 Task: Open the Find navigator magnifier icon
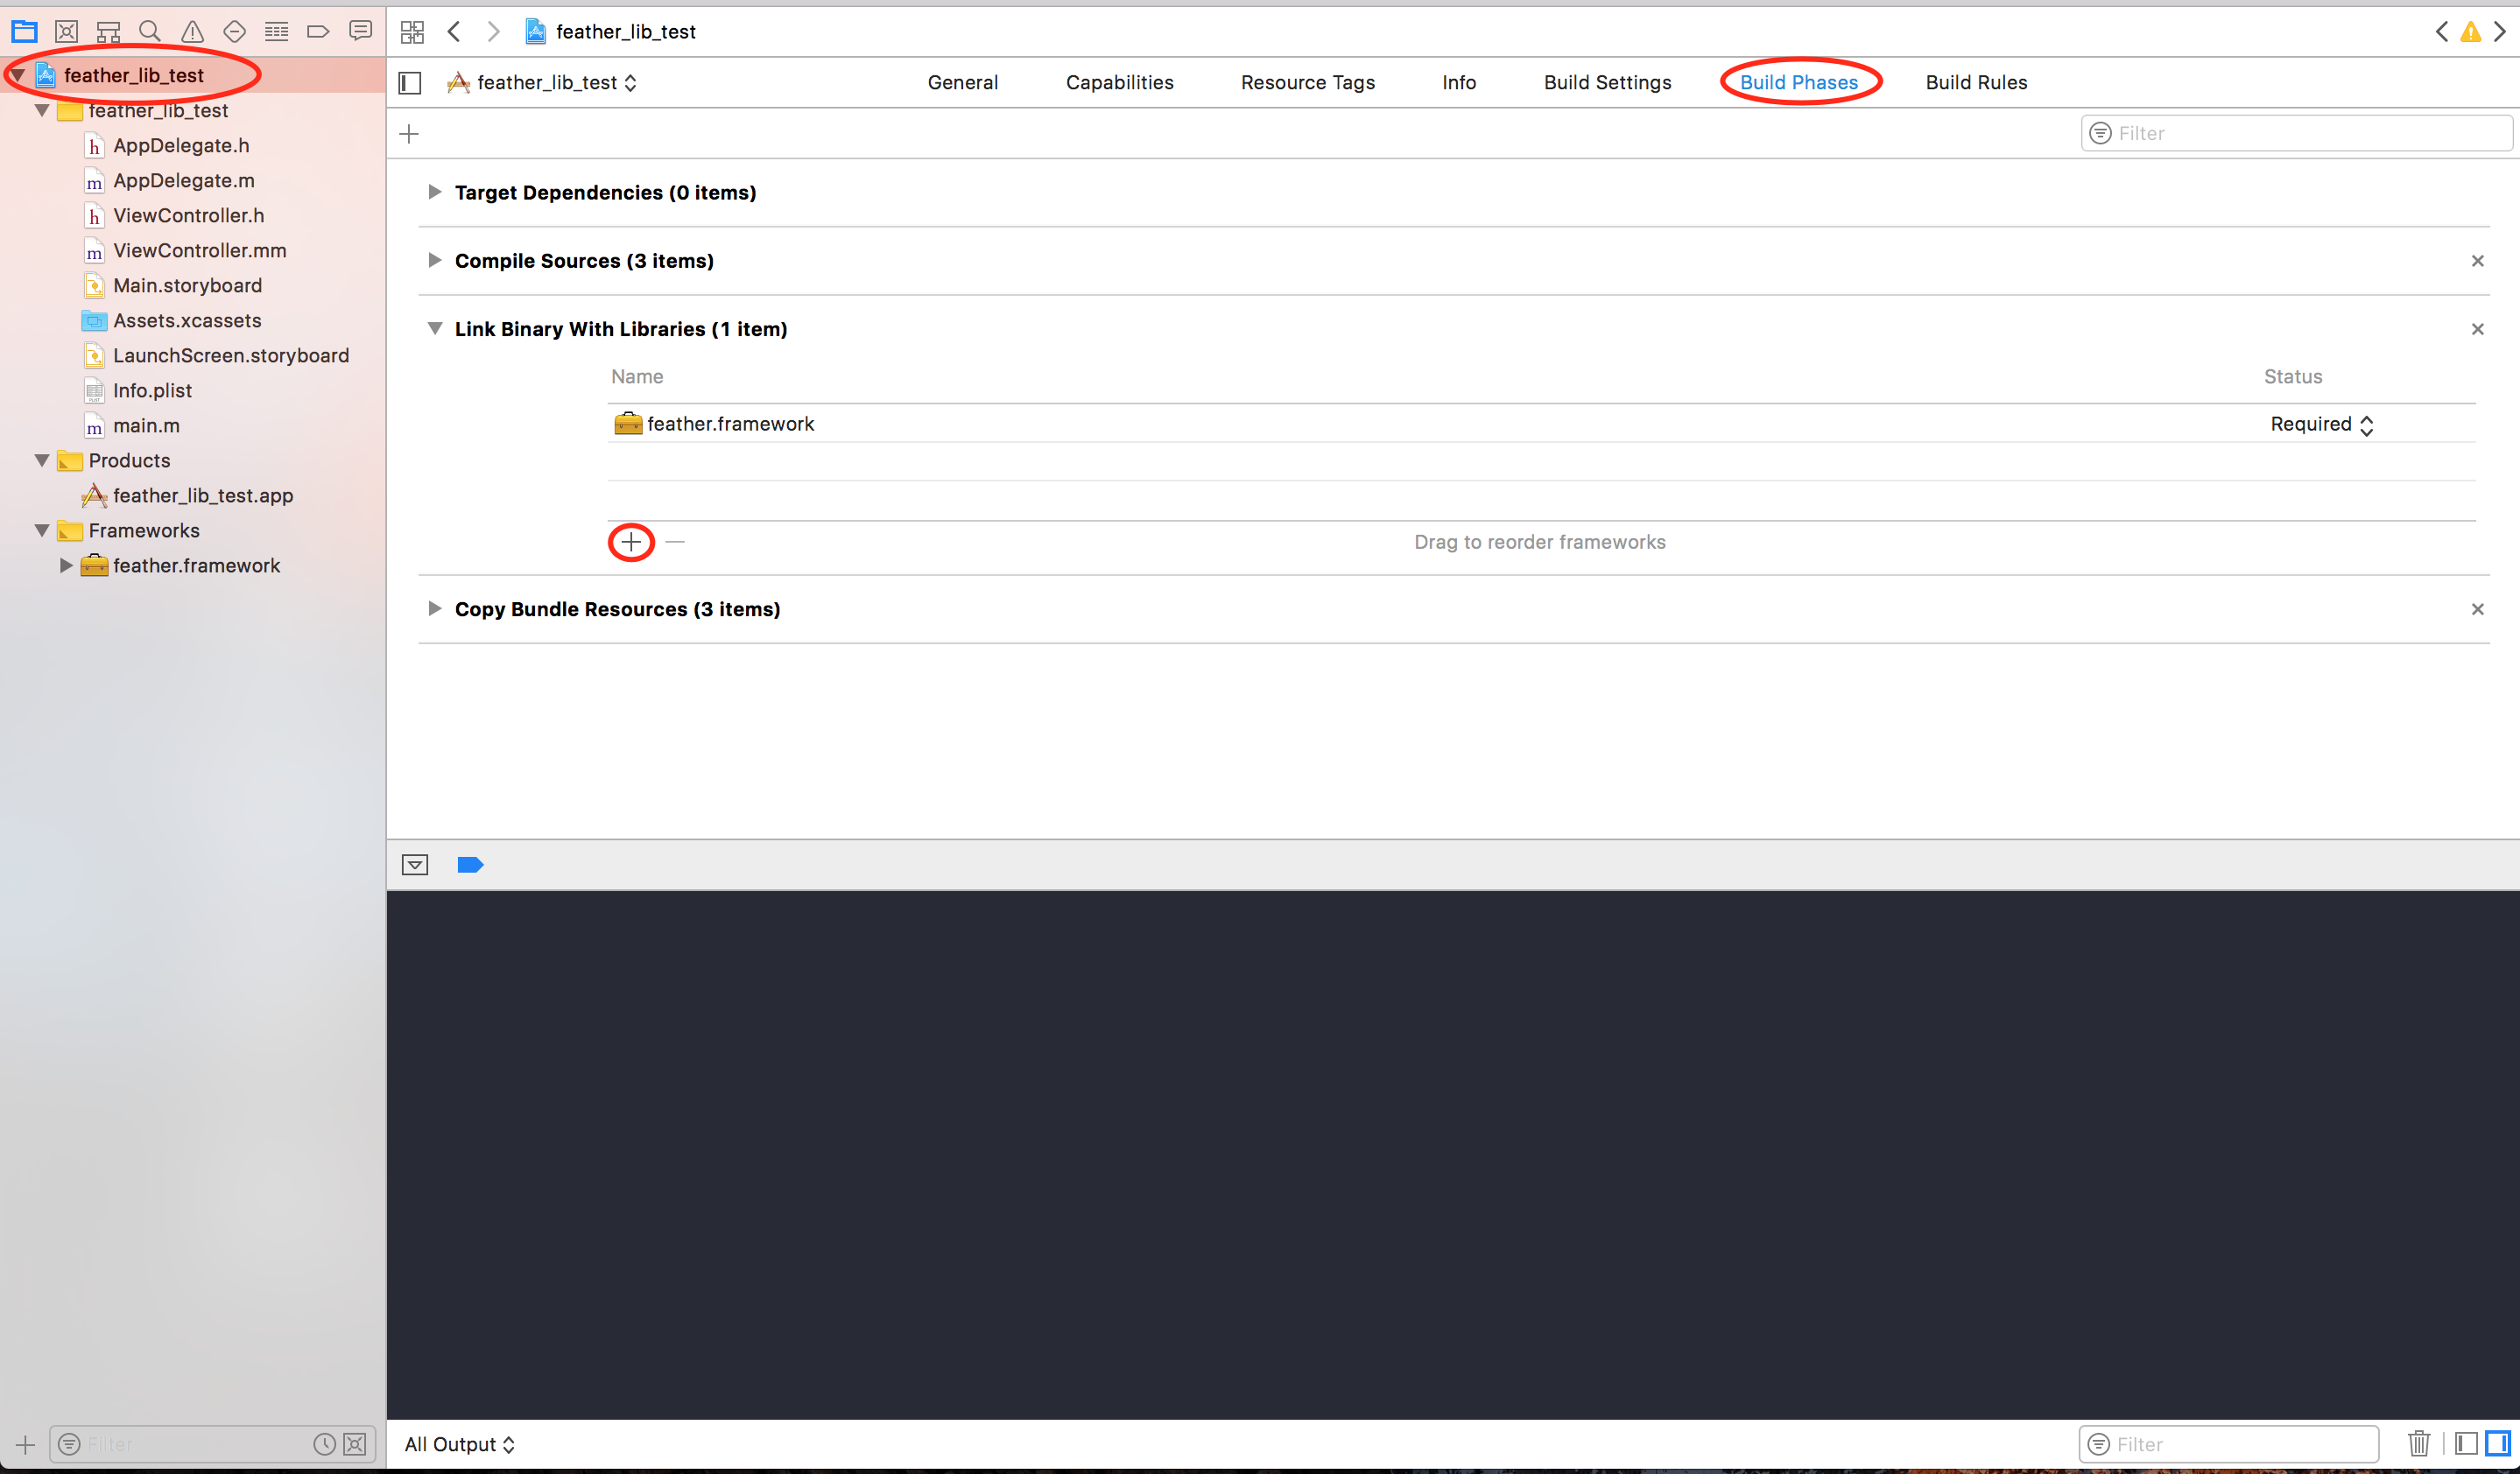[150, 31]
